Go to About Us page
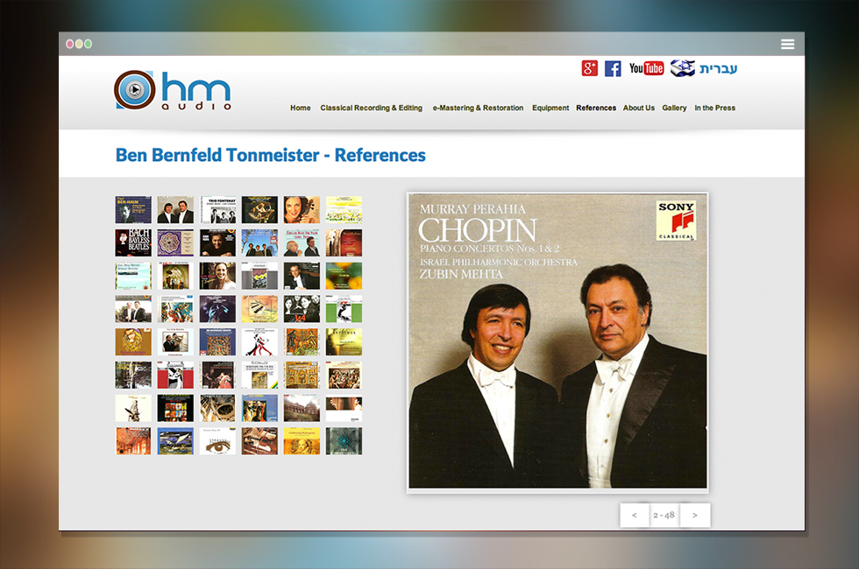This screenshot has height=569, width=859. (639, 108)
